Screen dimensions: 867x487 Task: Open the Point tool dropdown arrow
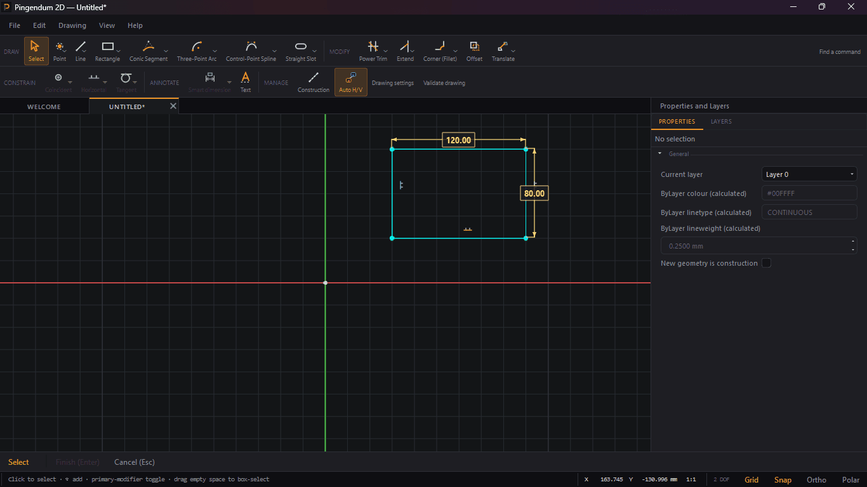pyautogui.click(x=65, y=51)
